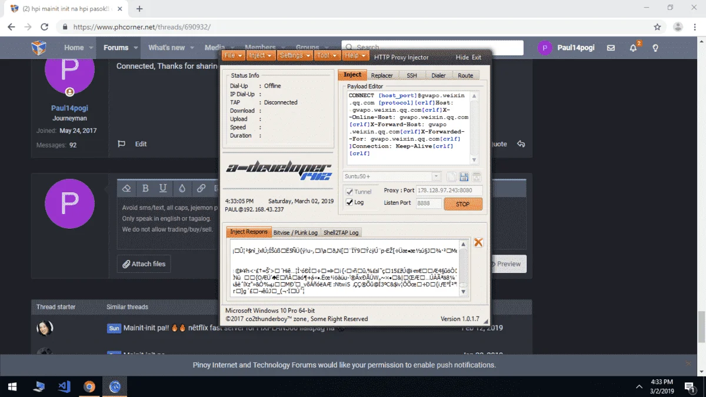Open the Tool menu

(x=327, y=55)
